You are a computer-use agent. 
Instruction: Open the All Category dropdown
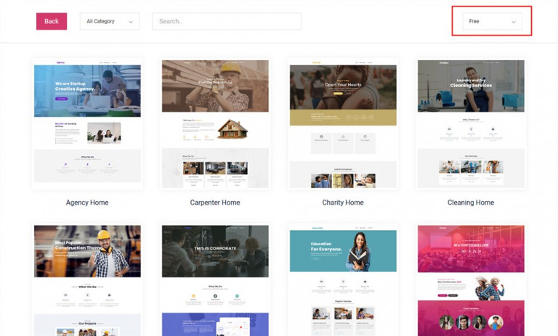click(x=109, y=21)
